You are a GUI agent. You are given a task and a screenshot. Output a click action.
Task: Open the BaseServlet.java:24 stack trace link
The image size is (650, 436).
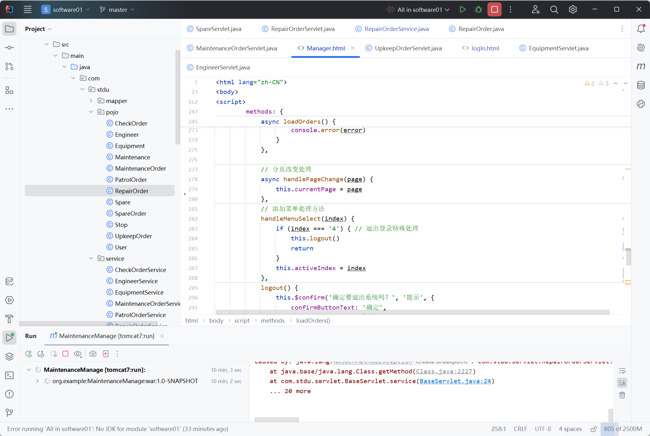pyautogui.click(x=455, y=381)
